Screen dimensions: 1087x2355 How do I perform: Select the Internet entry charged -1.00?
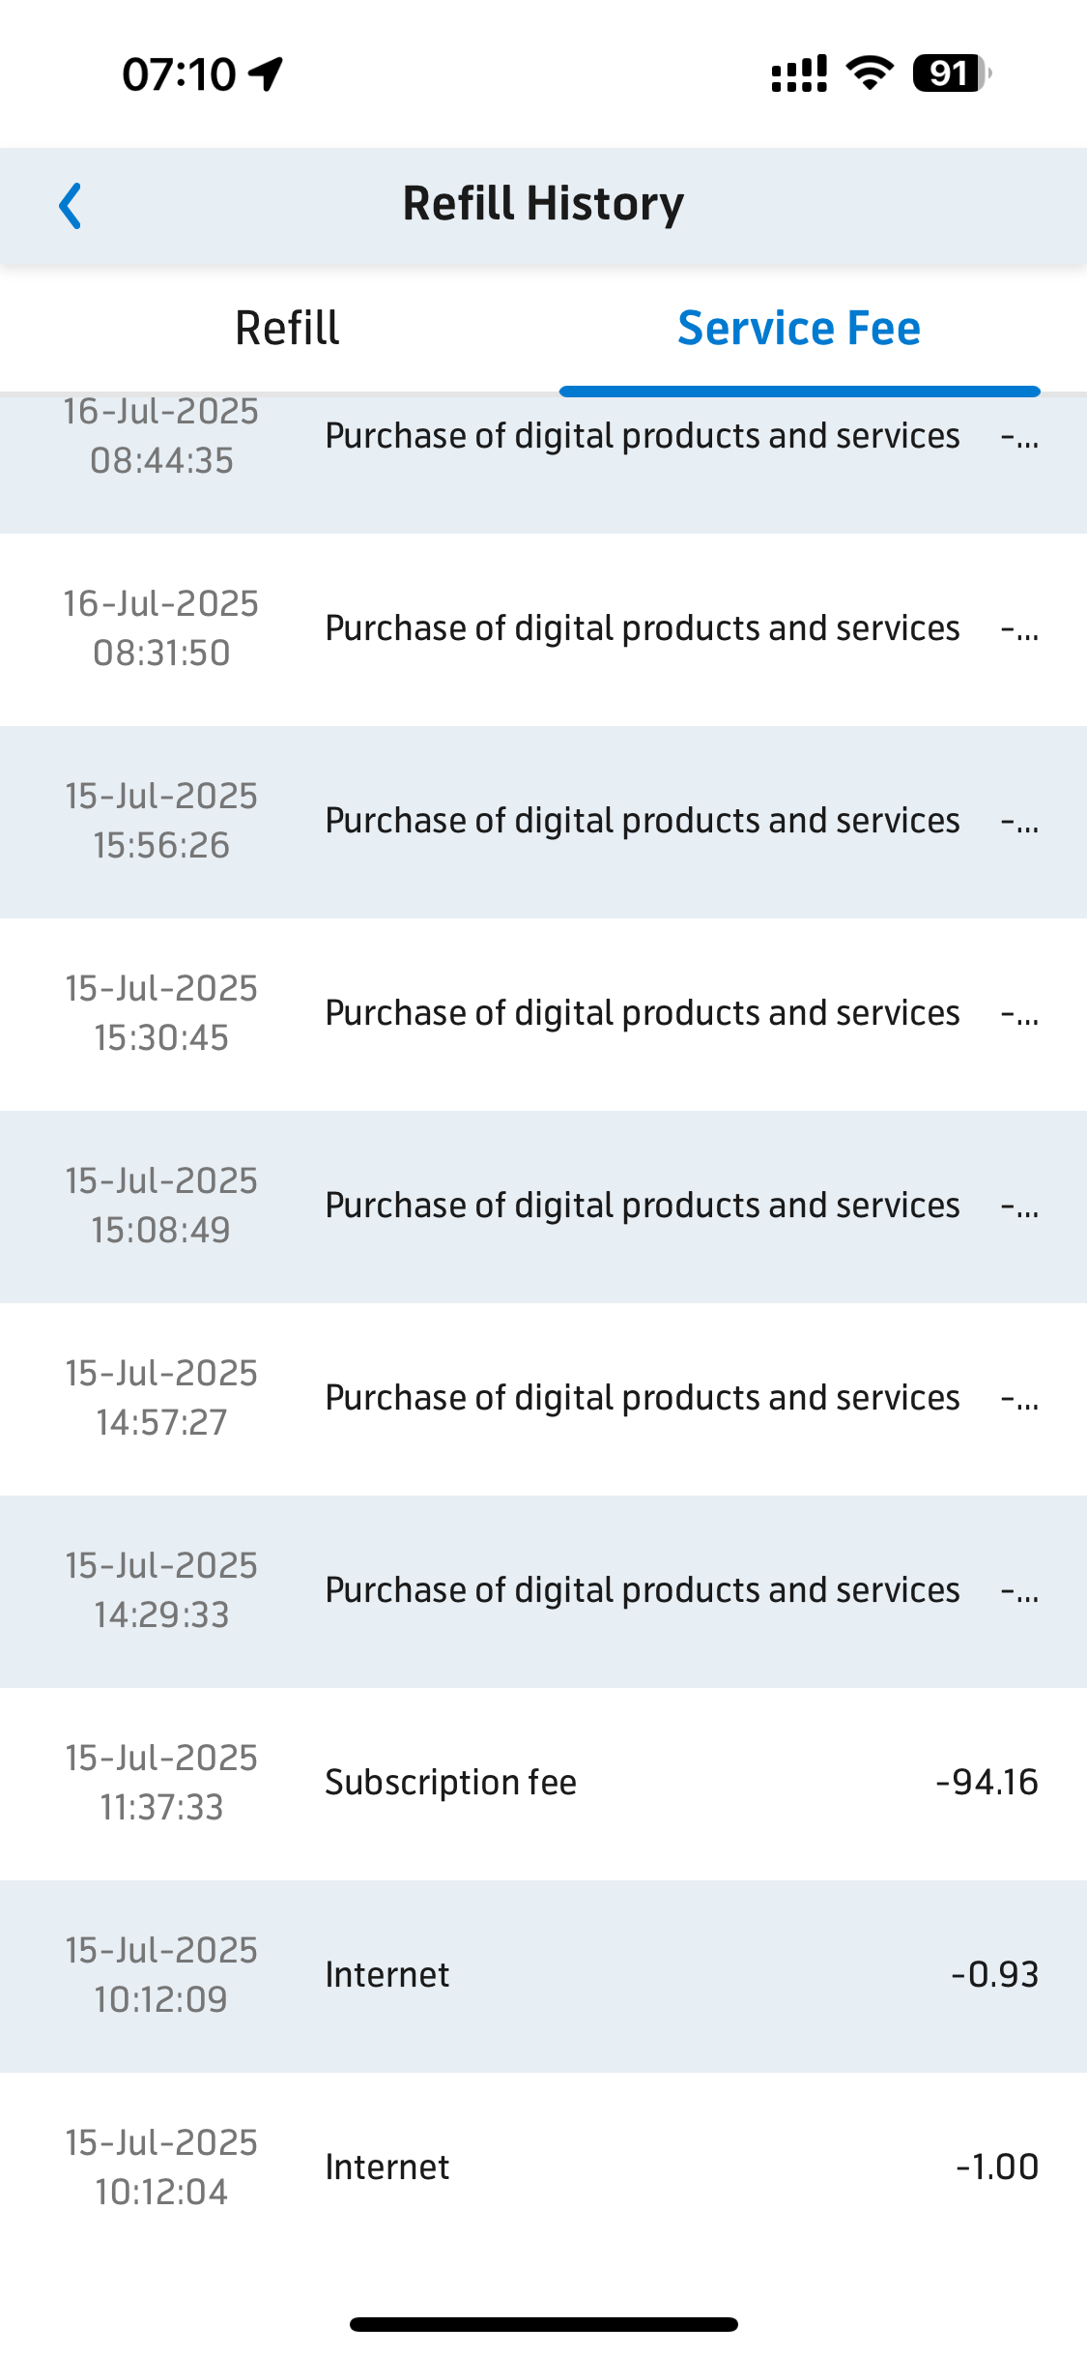543,2168
